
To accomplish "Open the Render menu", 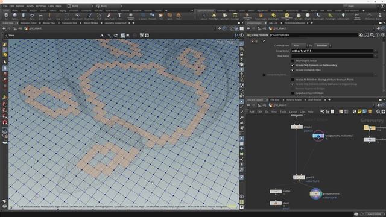I will tap(20, 6).
